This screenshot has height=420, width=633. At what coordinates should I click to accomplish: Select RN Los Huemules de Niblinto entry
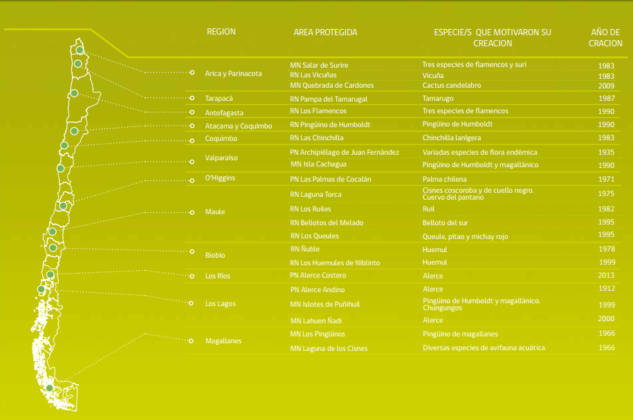click(335, 262)
